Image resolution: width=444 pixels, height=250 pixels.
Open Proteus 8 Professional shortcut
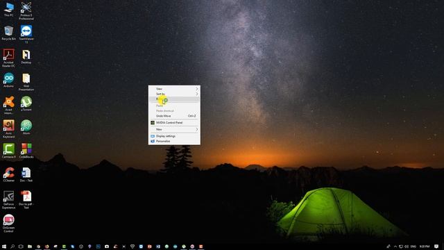(26, 11)
